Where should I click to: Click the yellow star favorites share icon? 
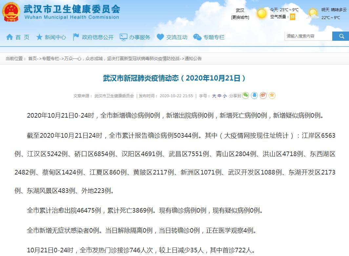point(272,95)
